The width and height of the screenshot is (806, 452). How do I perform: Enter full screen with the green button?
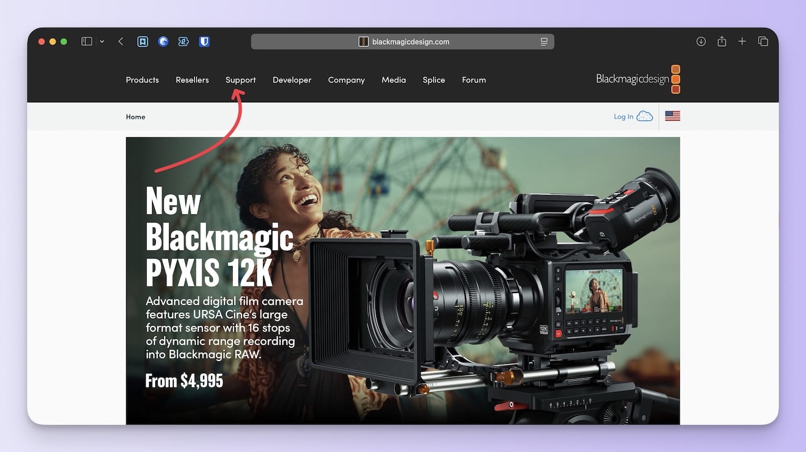pos(64,41)
